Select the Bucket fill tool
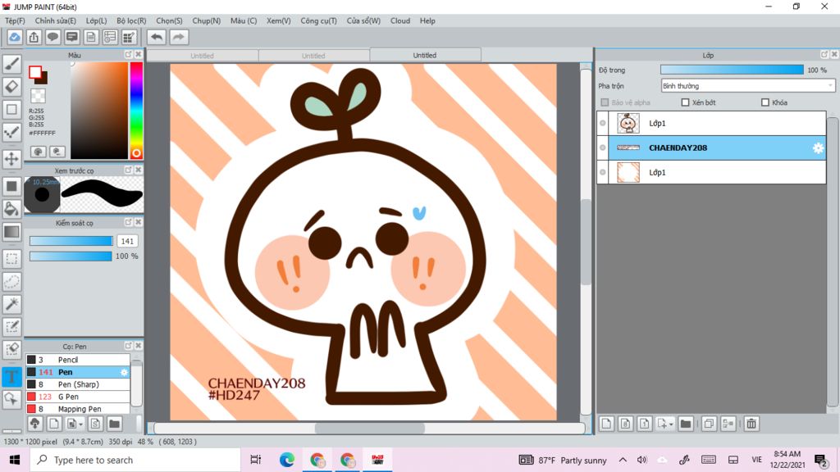The width and height of the screenshot is (840, 472). click(x=11, y=209)
